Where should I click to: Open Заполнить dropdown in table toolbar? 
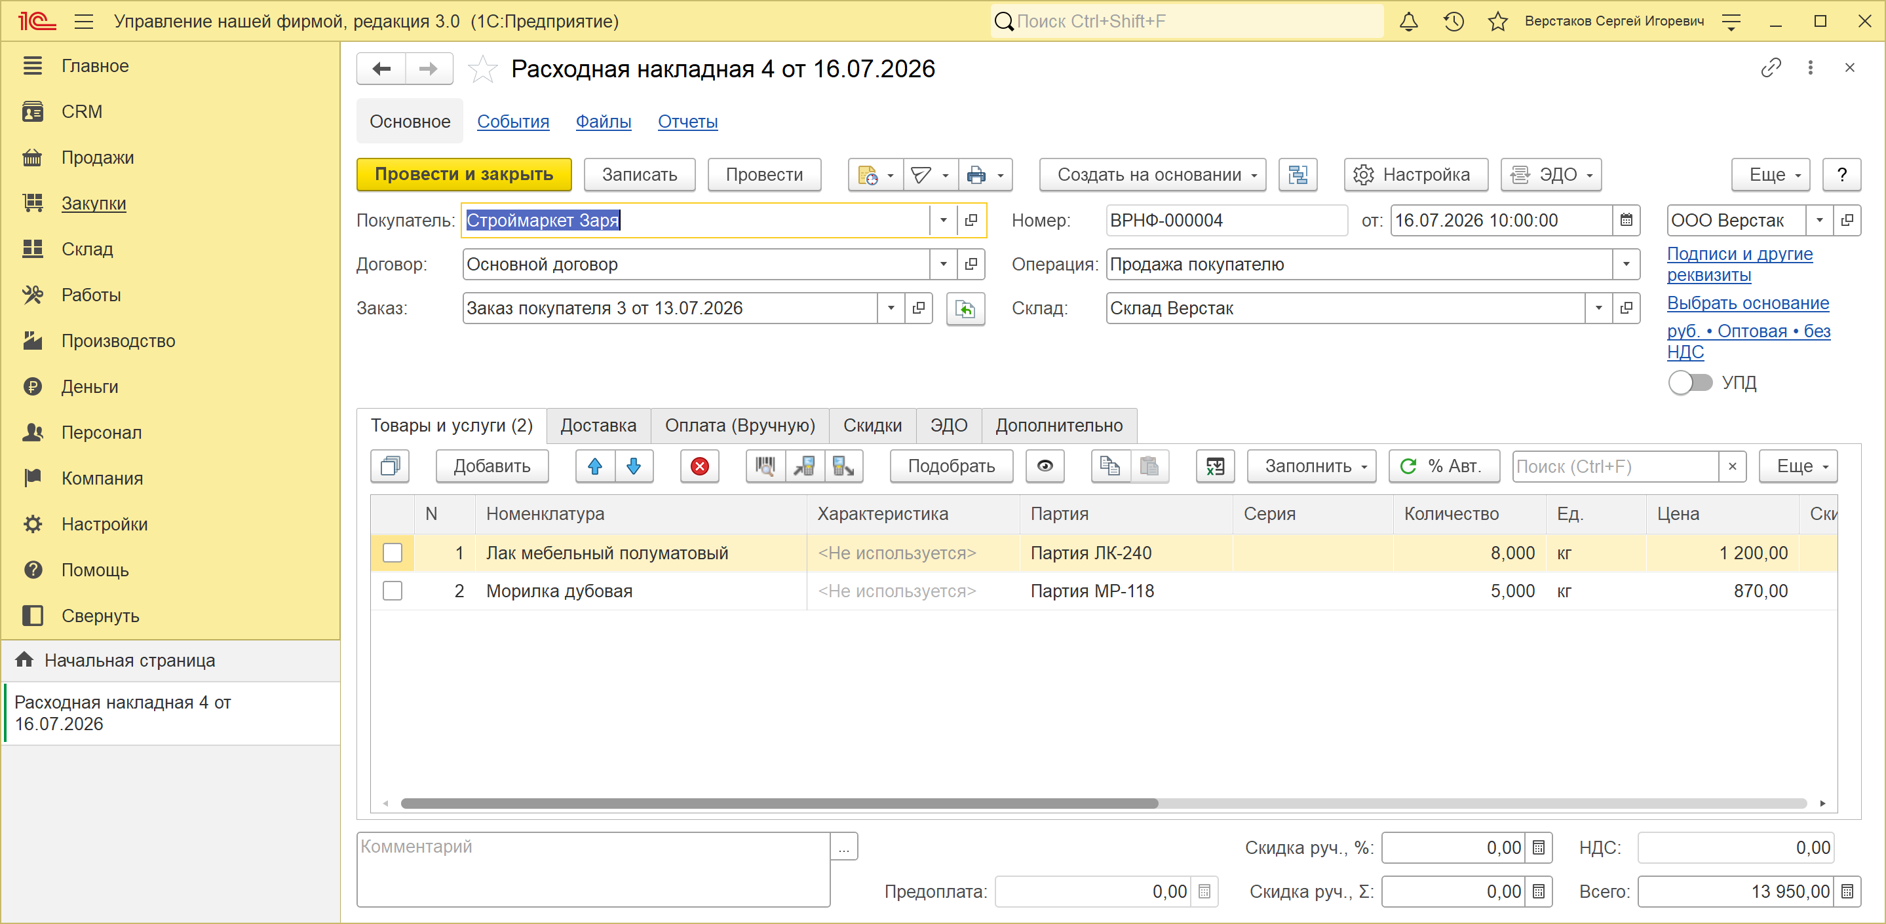[1311, 466]
